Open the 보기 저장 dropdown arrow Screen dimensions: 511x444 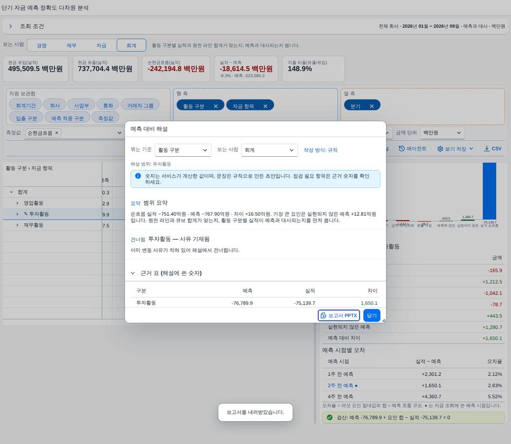pos(471,148)
